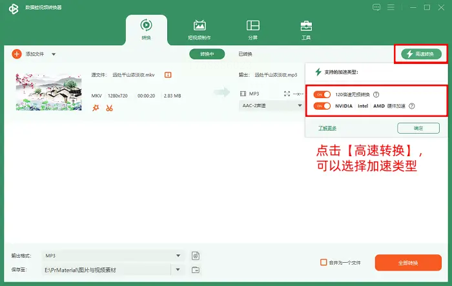The width and height of the screenshot is (452, 286).
Task: Open the hamburger menu icon in title bar
Action: (391, 7)
